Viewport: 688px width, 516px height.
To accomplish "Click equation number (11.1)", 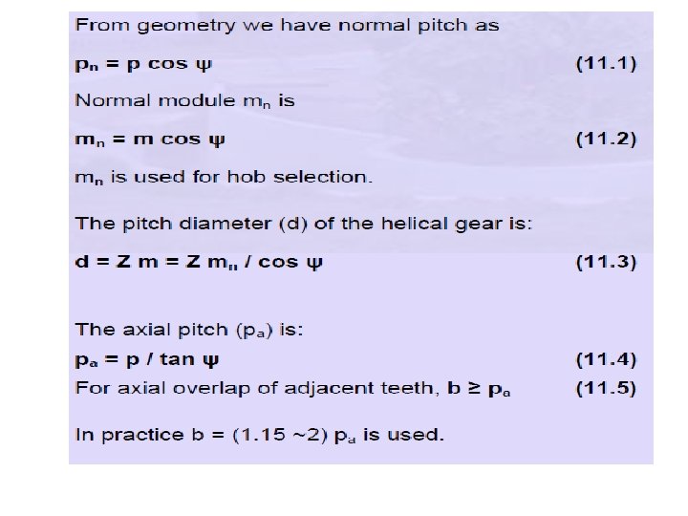I will pyautogui.click(x=606, y=63).
